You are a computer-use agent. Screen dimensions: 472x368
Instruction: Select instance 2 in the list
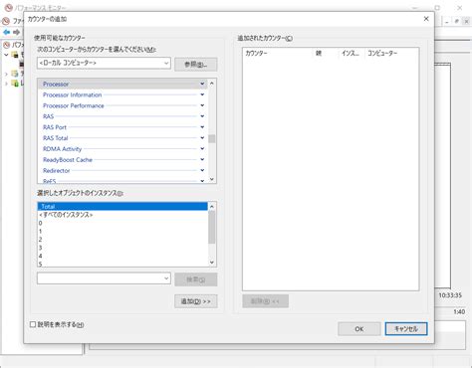point(122,240)
